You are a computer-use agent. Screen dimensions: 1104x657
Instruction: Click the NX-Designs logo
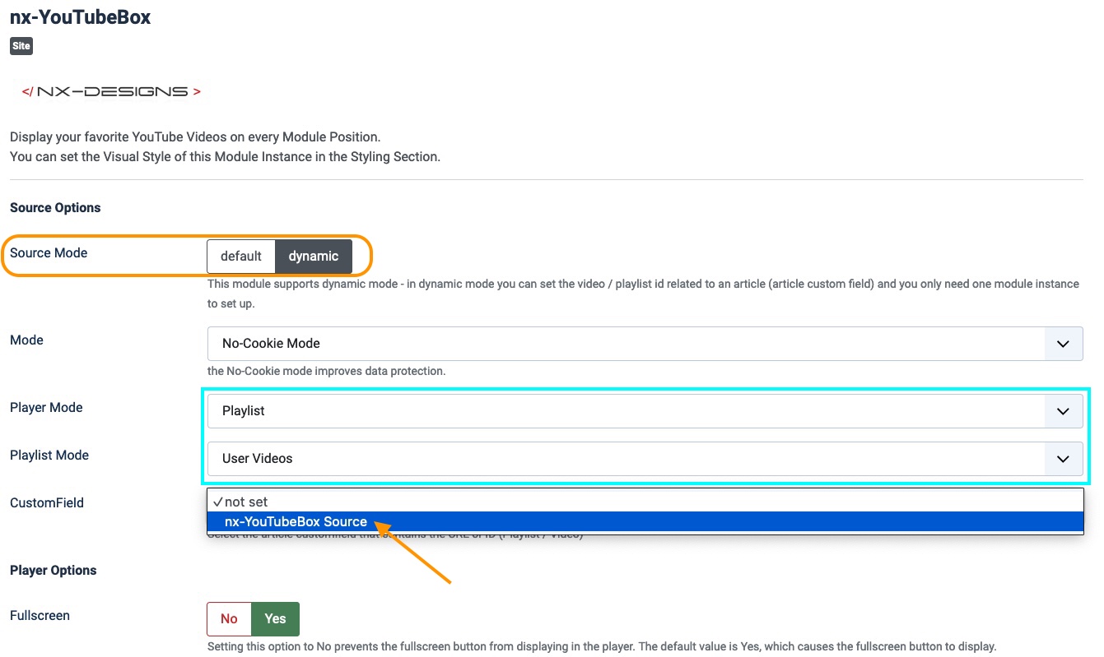pos(111,91)
